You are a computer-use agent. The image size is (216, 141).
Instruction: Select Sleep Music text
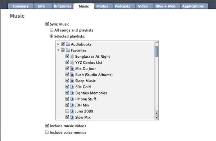click(x=85, y=81)
